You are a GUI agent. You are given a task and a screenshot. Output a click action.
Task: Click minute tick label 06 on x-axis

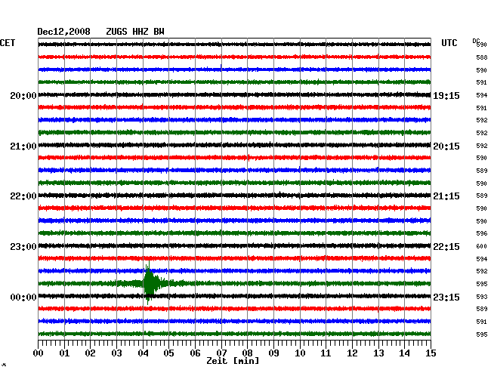click(x=195, y=353)
